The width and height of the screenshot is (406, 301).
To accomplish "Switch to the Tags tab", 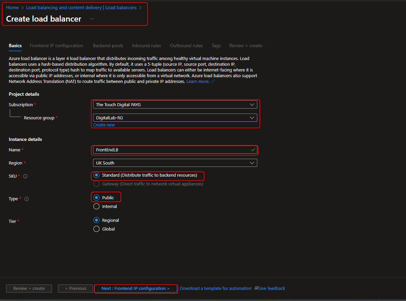I will [x=216, y=46].
